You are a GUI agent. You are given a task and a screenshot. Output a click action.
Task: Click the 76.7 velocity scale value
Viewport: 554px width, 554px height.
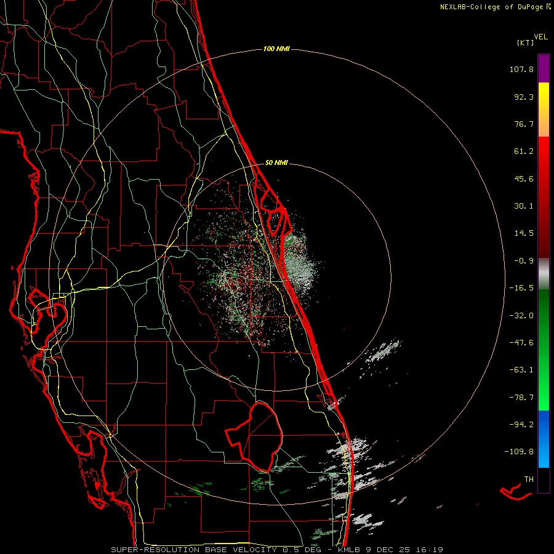pos(524,124)
